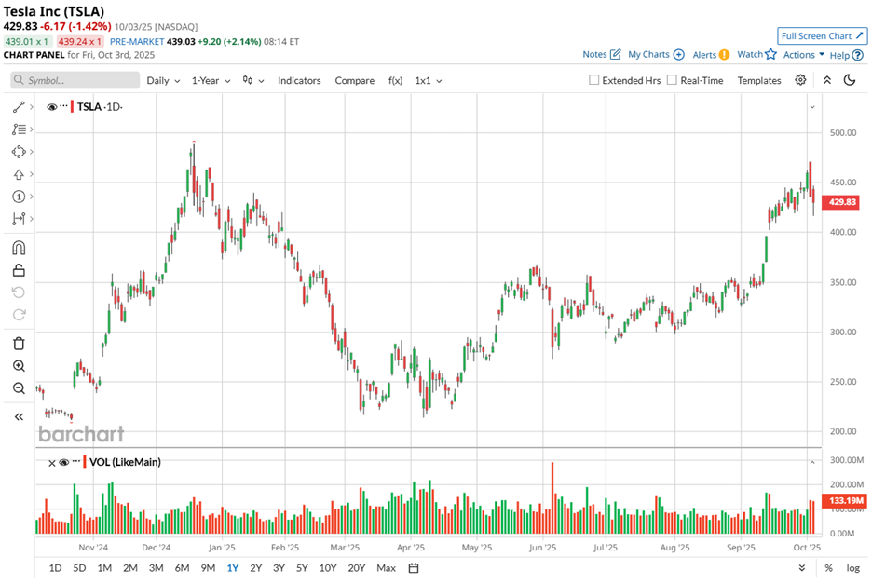Click the Watch star icon
This screenshot has height=584, width=872.
tap(770, 54)
